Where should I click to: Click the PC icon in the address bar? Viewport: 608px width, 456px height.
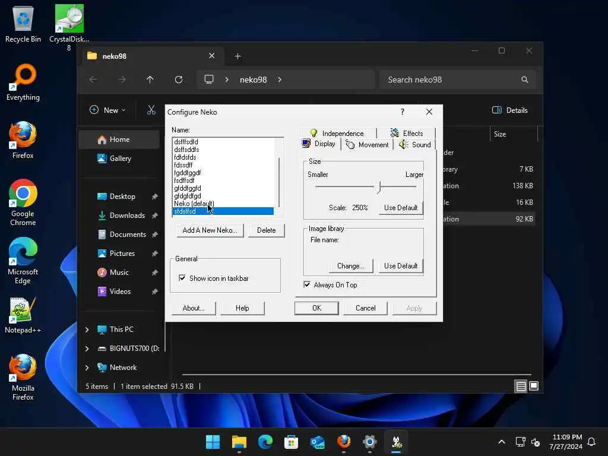(209, 80)
